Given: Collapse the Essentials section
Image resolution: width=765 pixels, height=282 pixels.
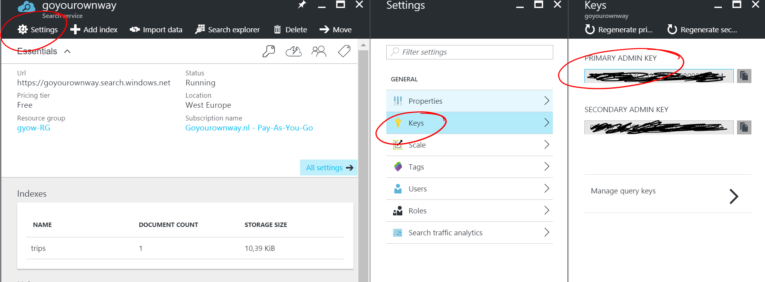Looking at the screenshot, I should [x=68, y=51].
